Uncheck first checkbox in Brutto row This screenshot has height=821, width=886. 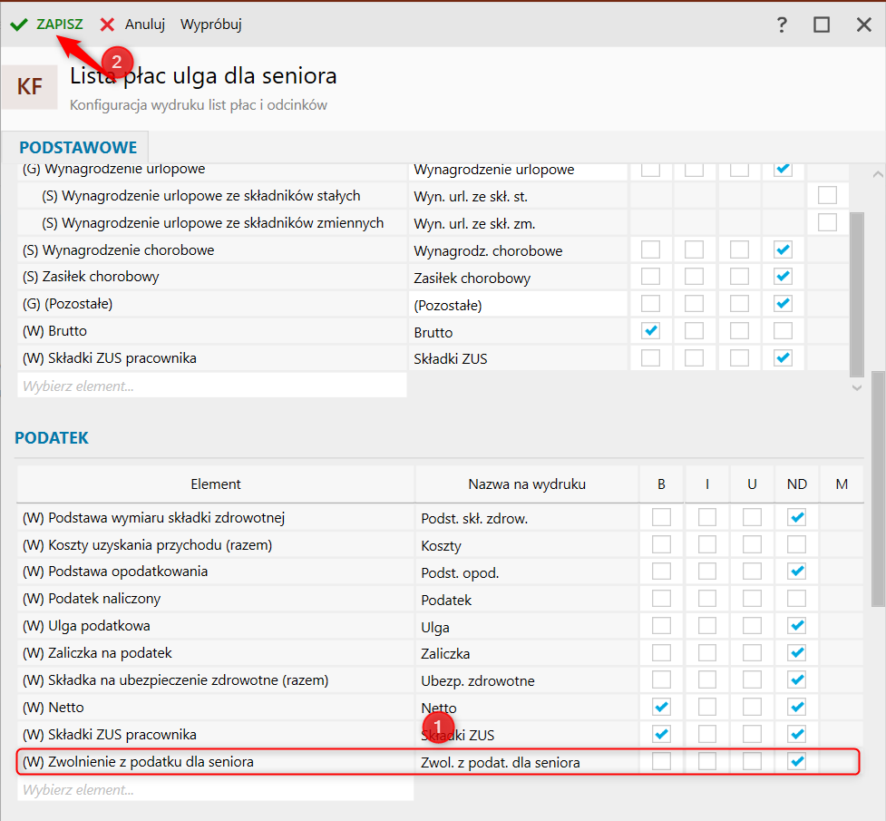coord(650,331)
